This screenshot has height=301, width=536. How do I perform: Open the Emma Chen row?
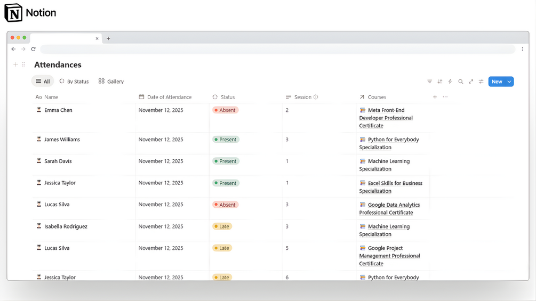click(59, 110)
